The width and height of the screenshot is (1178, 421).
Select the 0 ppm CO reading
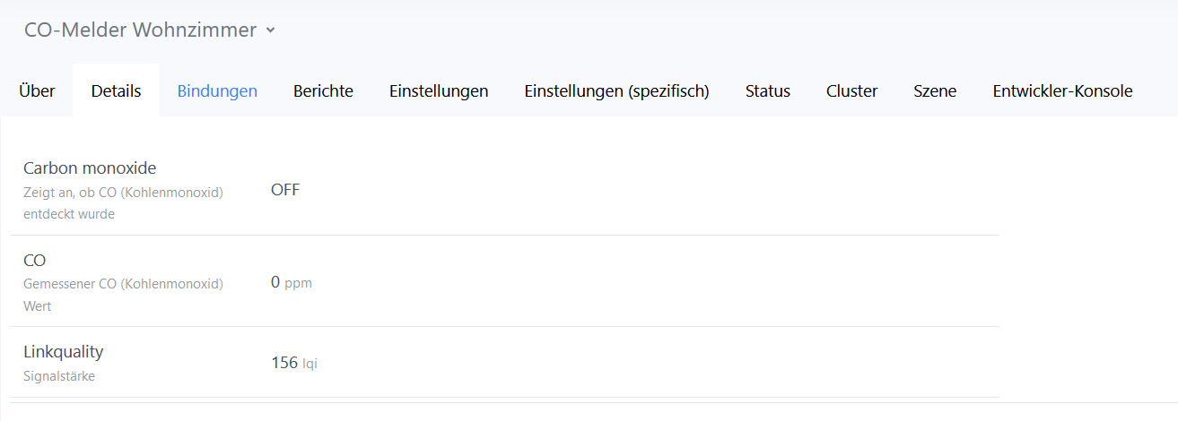291,282
